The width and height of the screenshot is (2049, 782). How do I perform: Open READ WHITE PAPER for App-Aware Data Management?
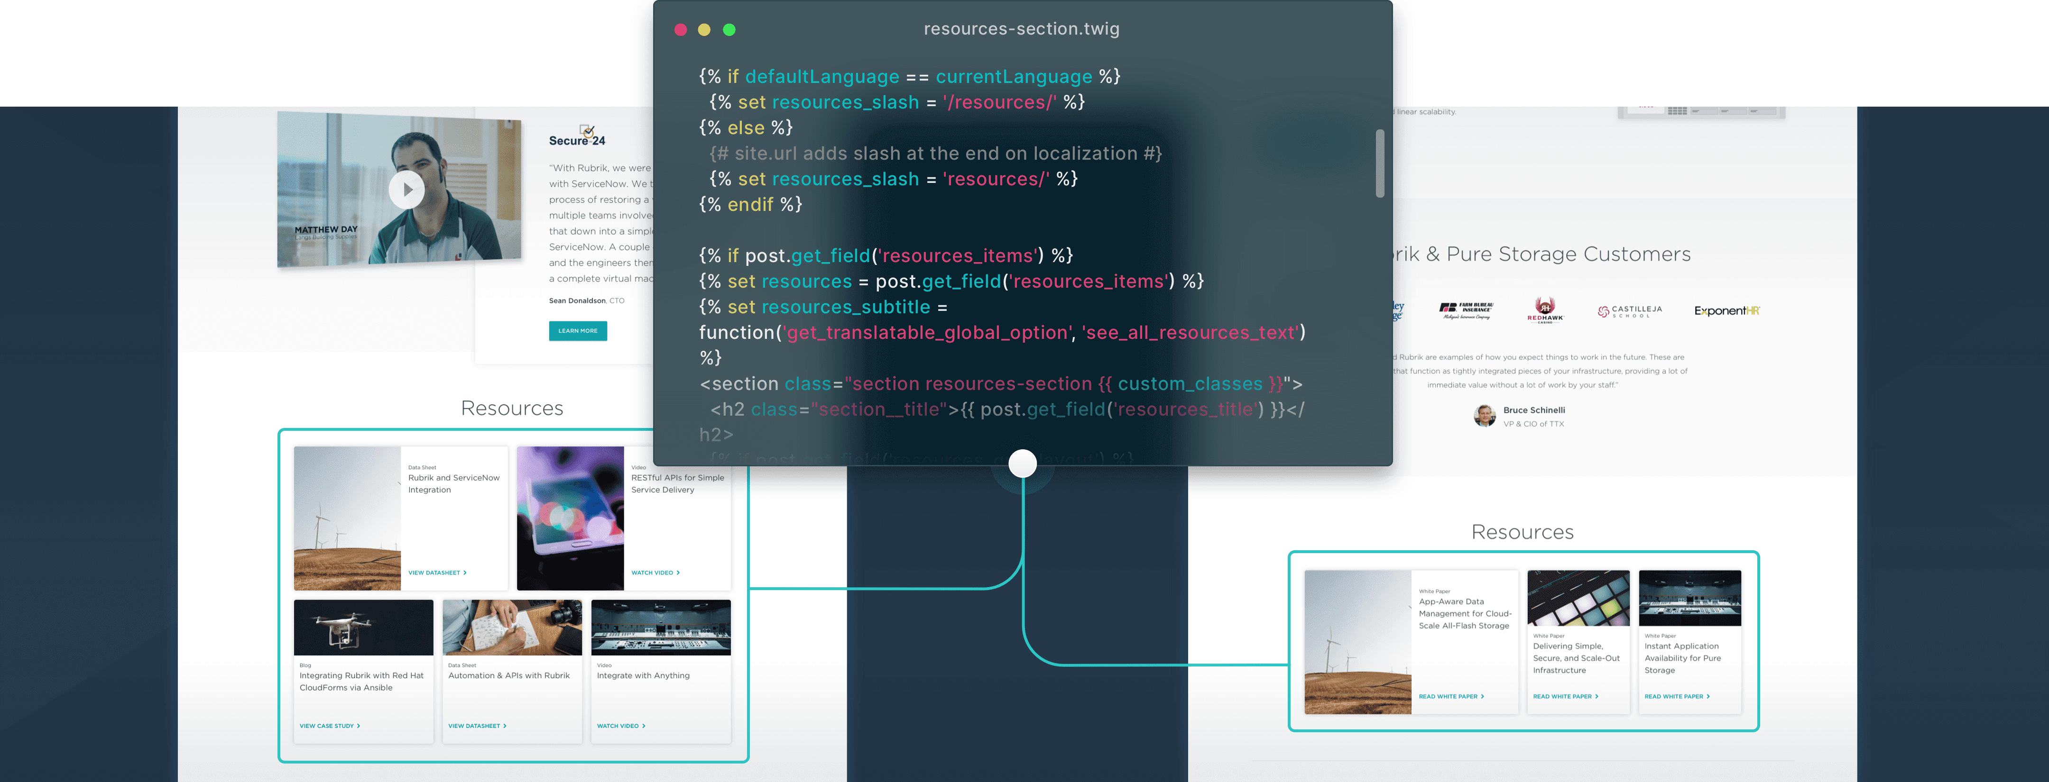click(1450, 696)
